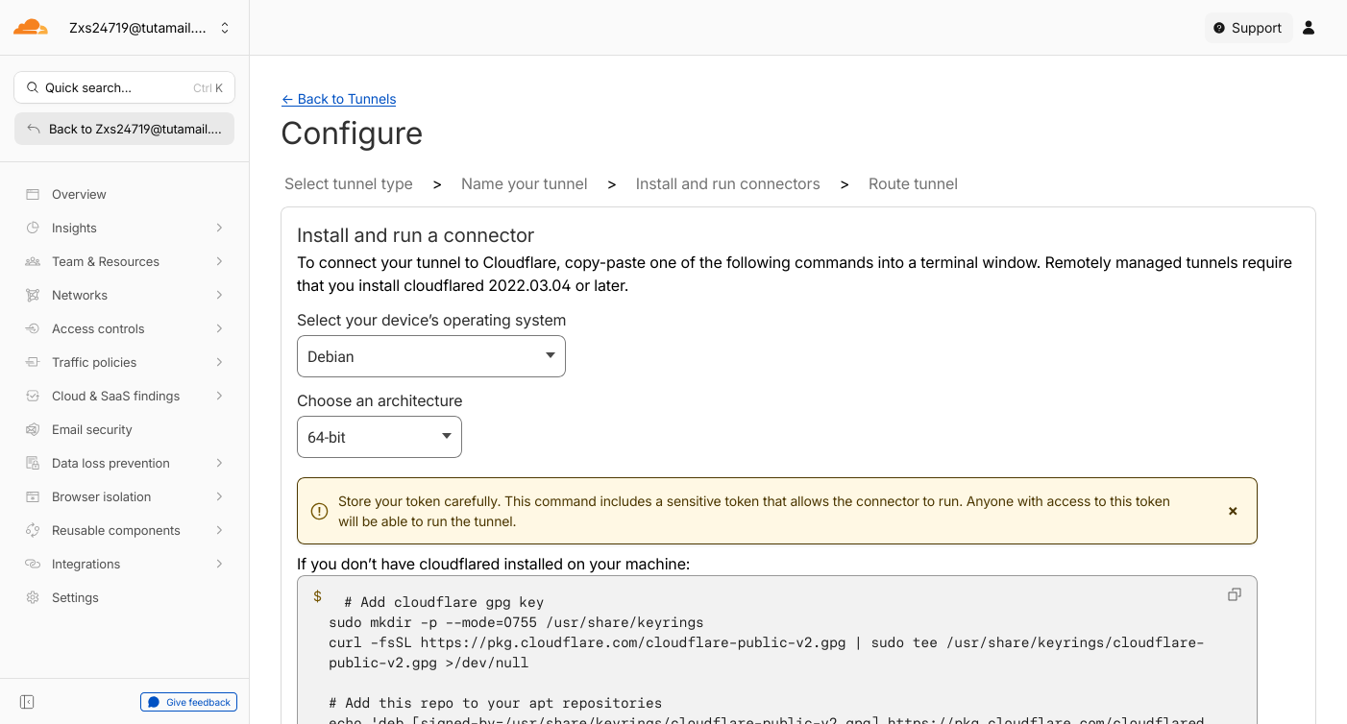Click the '# Add cloudflare gpg key' comment
Viewport: 1347px width, 724px height.
pos(444,602)
